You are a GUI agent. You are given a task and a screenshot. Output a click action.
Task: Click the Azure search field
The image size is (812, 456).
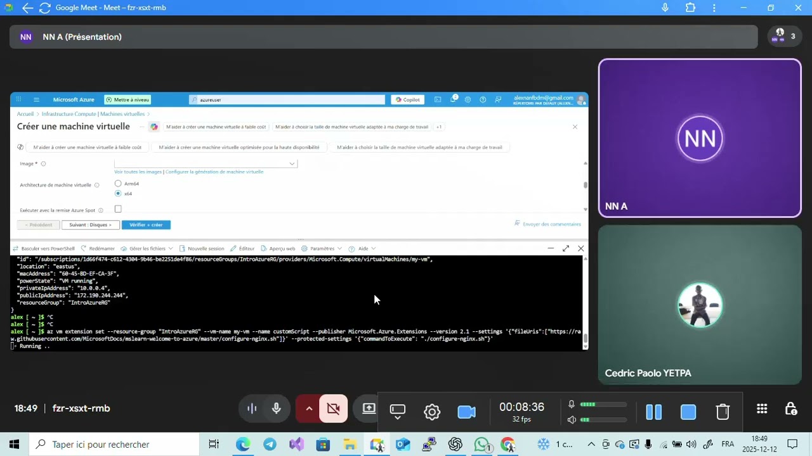coord(287,99)
